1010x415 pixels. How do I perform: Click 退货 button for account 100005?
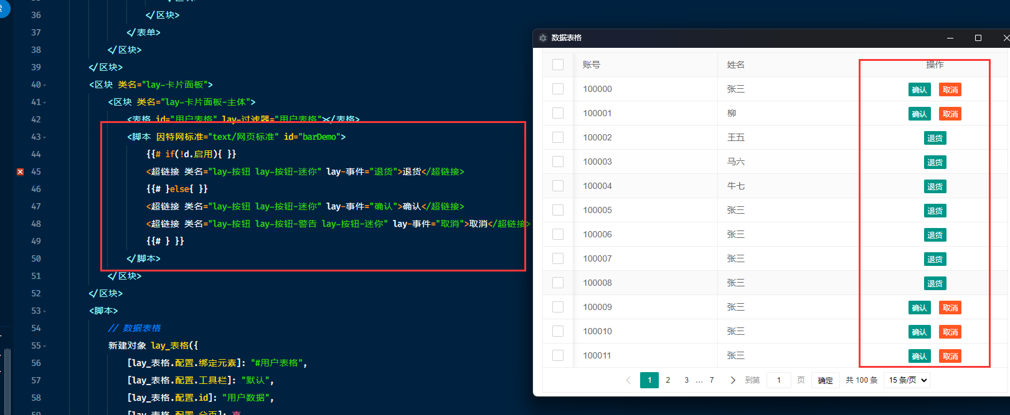(x=935, y=211)
